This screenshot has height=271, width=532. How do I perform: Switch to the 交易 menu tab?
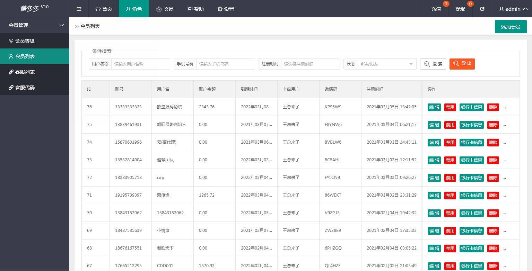tap(165, 9)
